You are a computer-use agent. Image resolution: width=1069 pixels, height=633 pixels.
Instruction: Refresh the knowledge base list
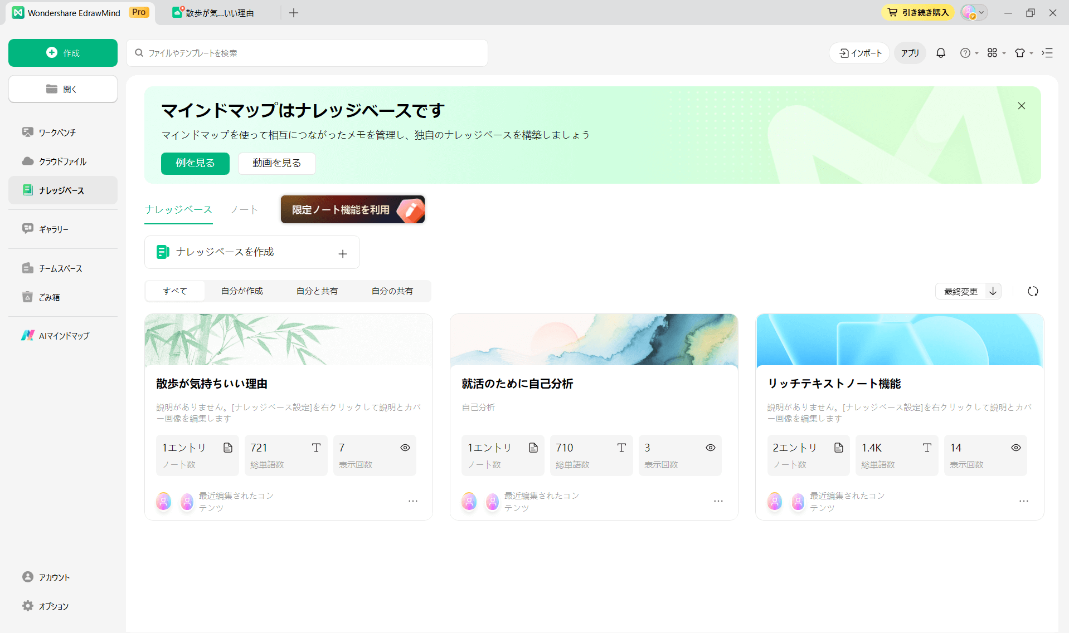1032,291
